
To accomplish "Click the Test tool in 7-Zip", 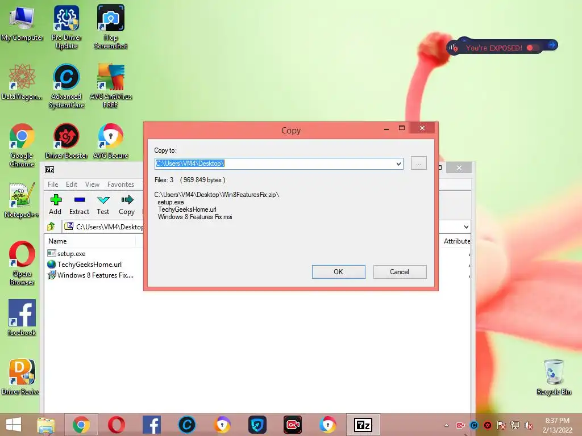I will click(x=103, y=204).
